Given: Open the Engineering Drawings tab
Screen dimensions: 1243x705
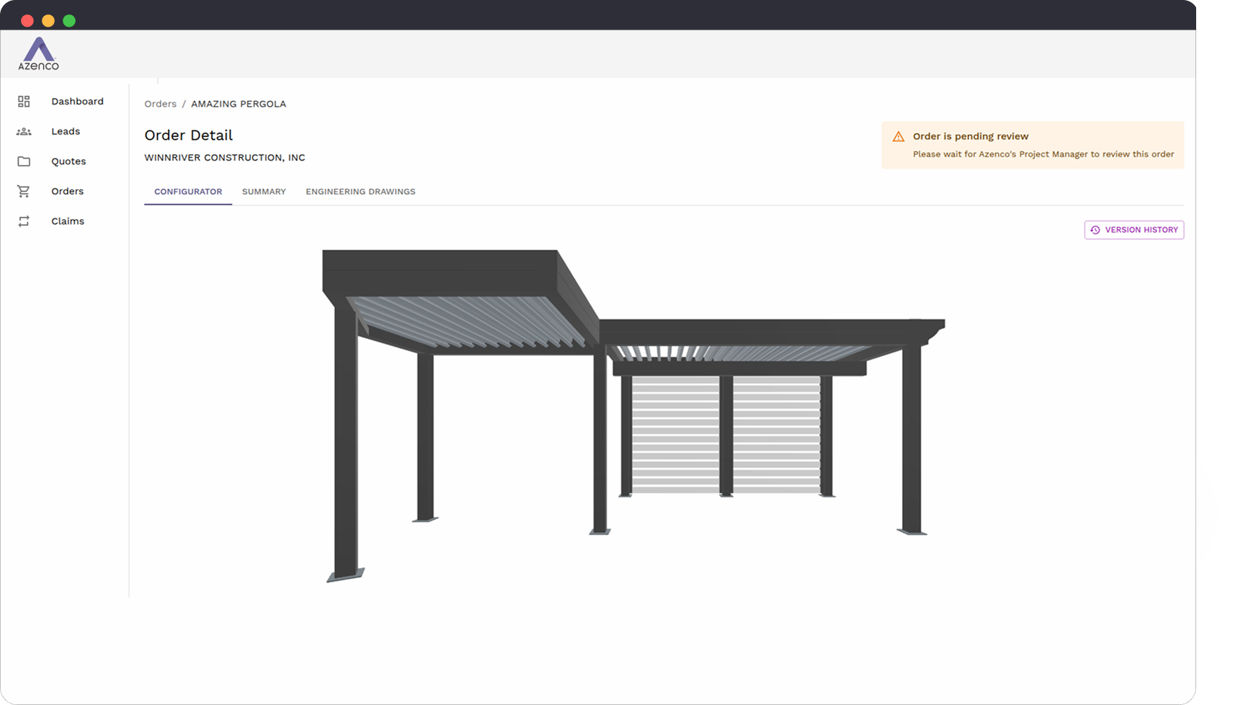Looking at the screenshot, I should point(360,192).
